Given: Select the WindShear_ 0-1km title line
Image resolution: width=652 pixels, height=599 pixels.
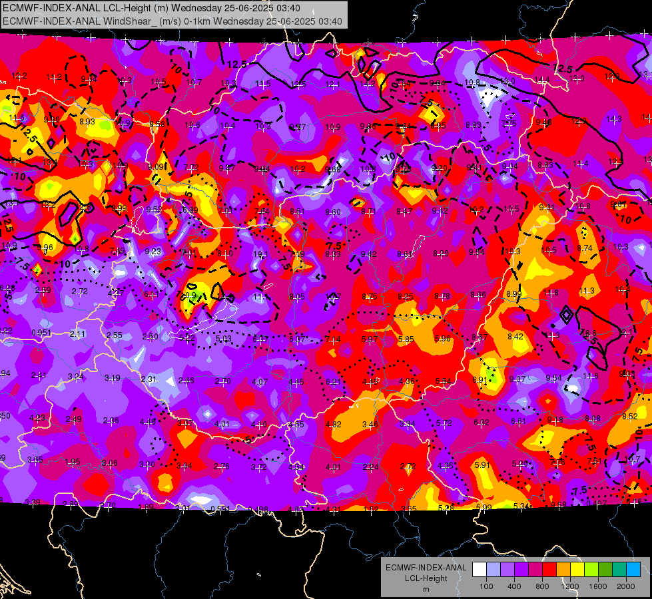Looking at the screenshot, I should pos(172,21).
